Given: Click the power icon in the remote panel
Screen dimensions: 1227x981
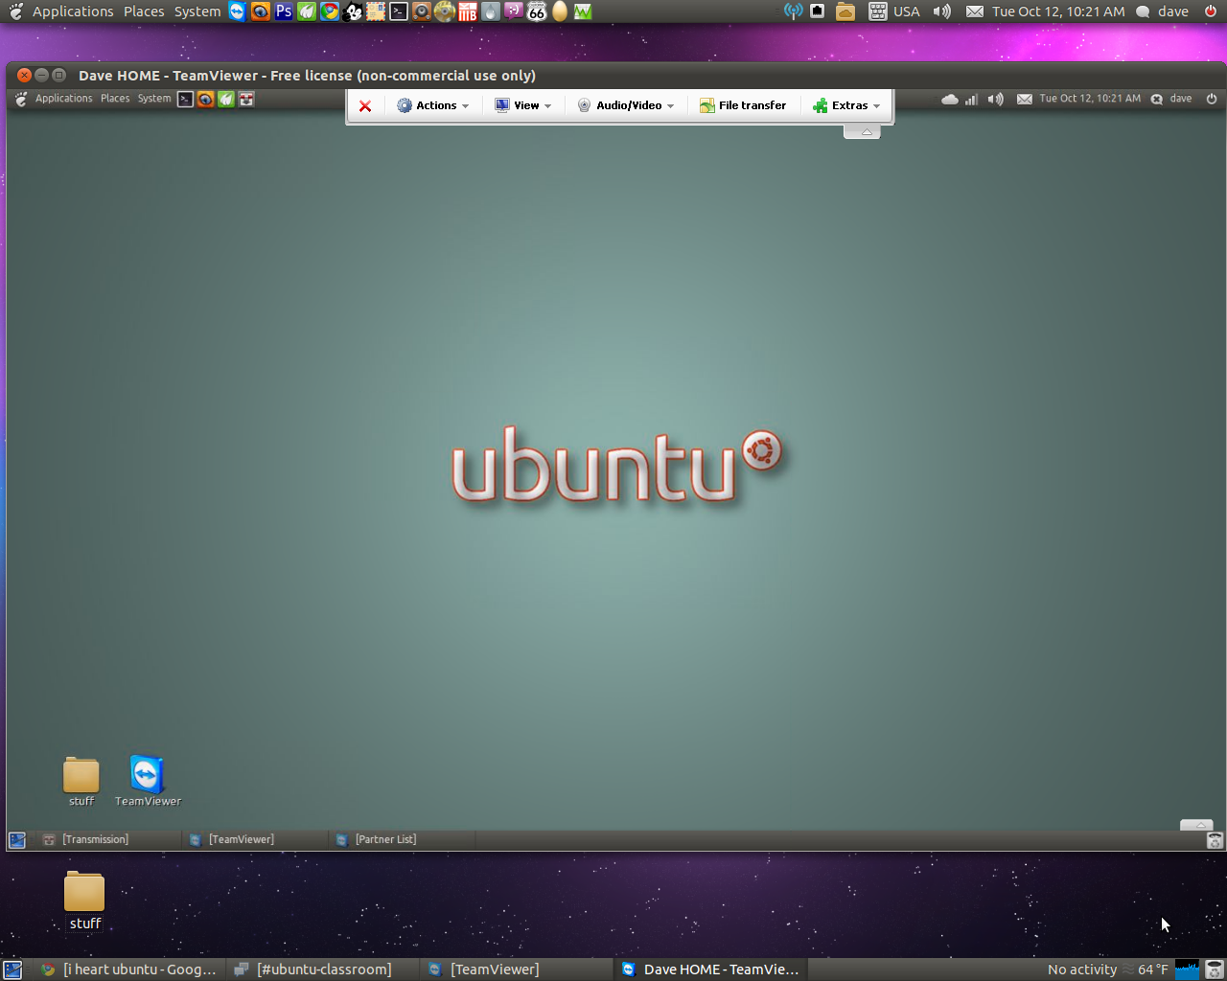Looking at the screenshot, I should click(x=1212, y=99).
